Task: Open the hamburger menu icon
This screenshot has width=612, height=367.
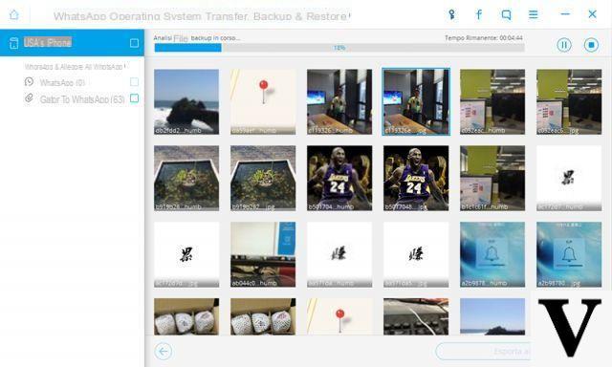Action: pyautogui.click(x=534, y=15)
